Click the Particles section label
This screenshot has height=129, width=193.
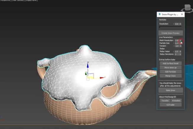click(x=163, y=20)
